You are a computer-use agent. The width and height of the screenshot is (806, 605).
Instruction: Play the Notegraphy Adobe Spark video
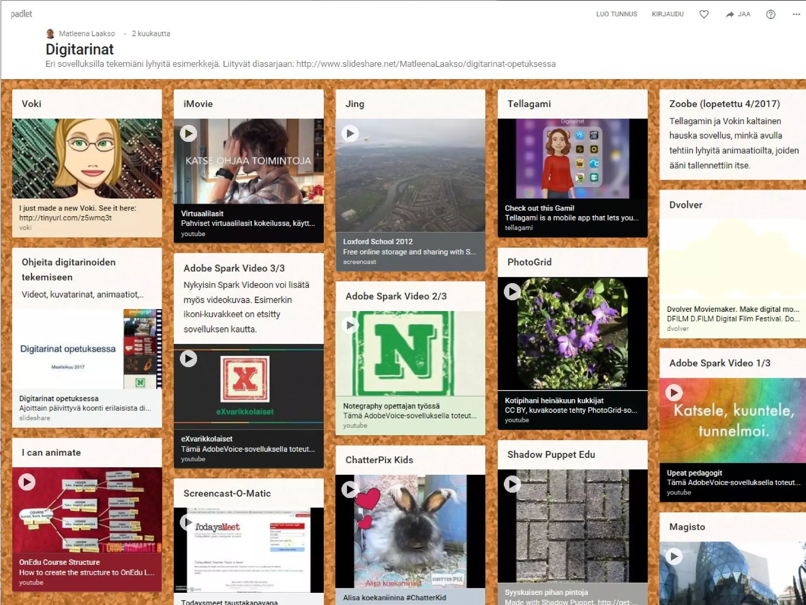(350, 325)
